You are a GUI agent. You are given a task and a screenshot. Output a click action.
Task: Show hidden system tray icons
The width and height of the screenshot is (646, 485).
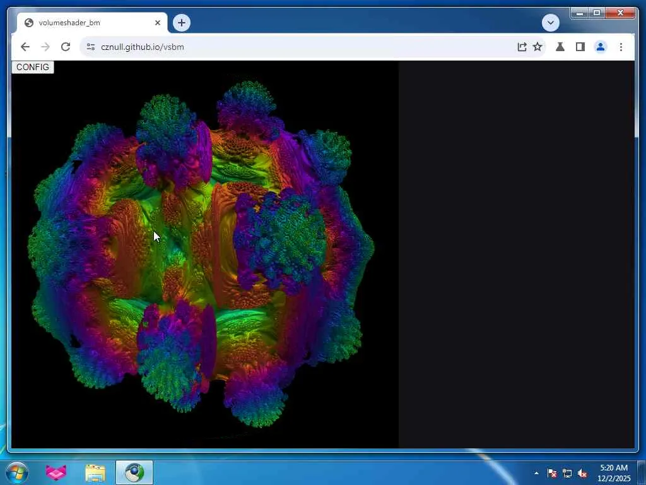click(x=536, y=473)
